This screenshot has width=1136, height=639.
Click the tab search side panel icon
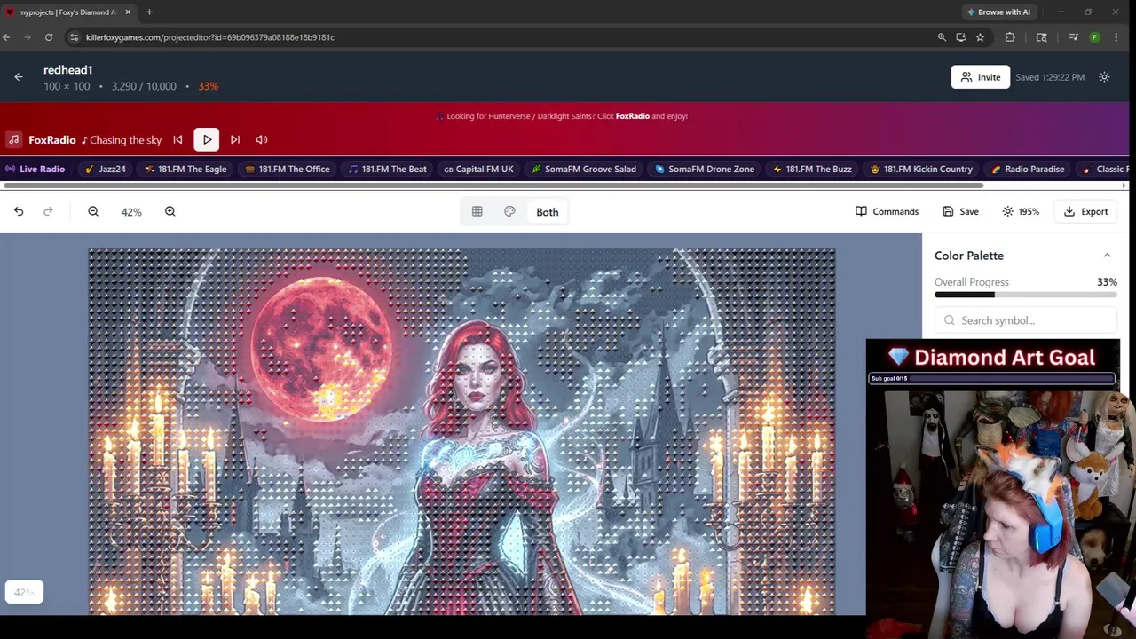(x=1042, y=37)
